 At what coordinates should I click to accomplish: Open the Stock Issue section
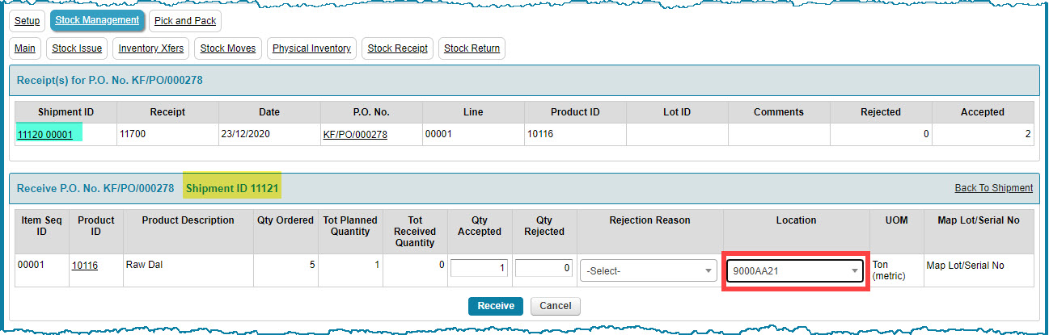click(x=77, y=48)
